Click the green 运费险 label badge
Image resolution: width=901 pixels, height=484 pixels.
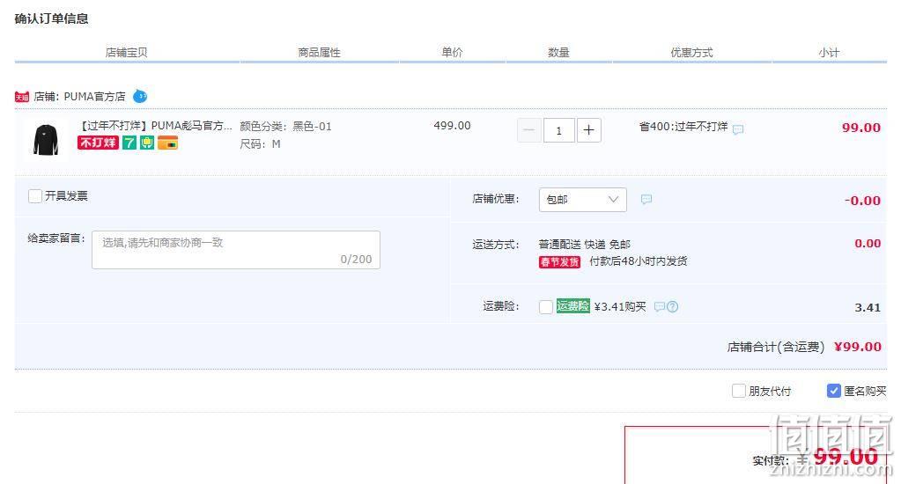click(572, 306)
